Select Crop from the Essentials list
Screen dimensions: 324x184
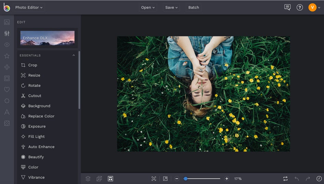[x=33, y=65]
